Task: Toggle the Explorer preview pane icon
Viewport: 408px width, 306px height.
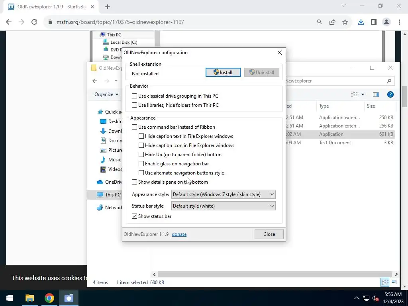Action: [x=376, y=94]
